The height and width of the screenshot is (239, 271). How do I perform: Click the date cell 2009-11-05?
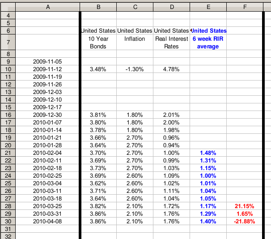click(47, 62)
